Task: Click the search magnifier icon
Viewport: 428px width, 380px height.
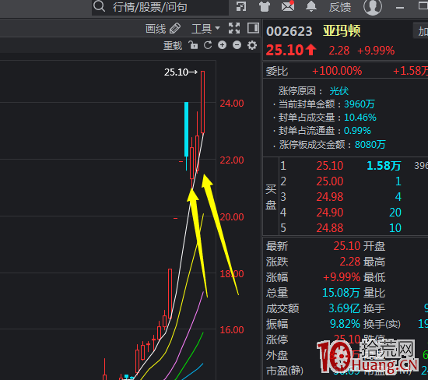Action: pyautogui.click(x=99, y=6)
